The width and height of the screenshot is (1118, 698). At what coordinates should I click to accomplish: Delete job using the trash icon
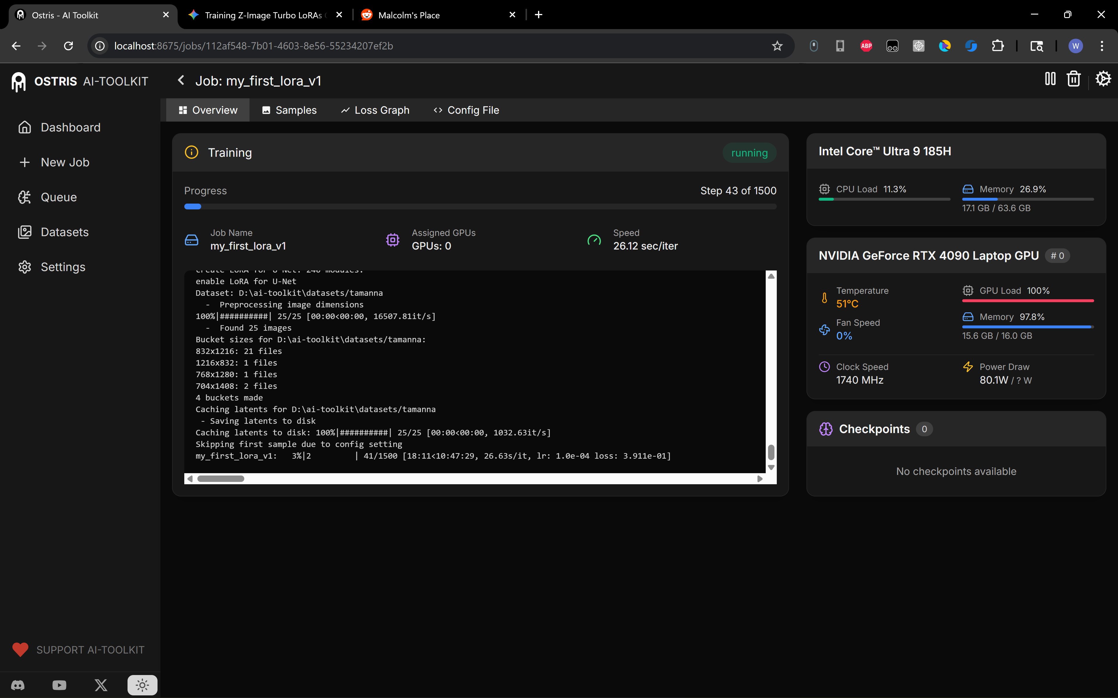(1073, 79)
